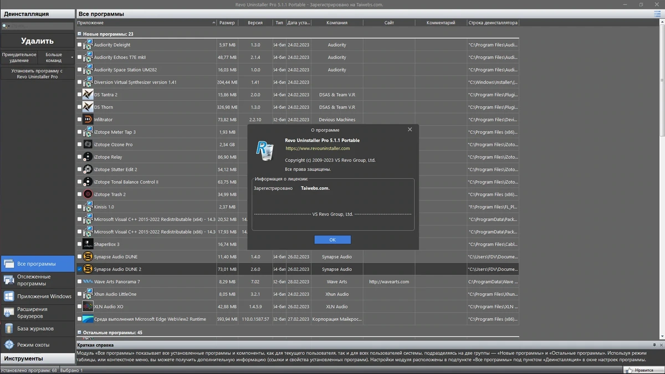Click the Synapse Audio DUNE icon
The width and height of the screenshot is (665, 374).
(88, 257)
